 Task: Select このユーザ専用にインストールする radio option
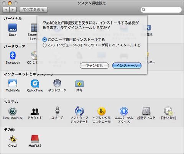[x=44, y=39]
